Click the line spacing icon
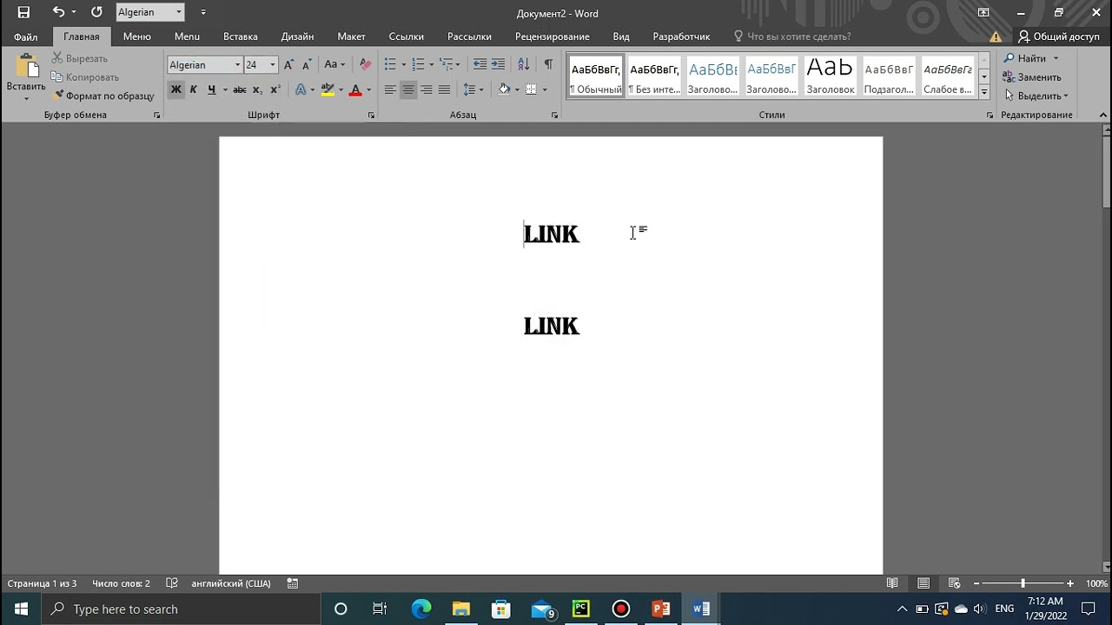 tap(469, 89)
